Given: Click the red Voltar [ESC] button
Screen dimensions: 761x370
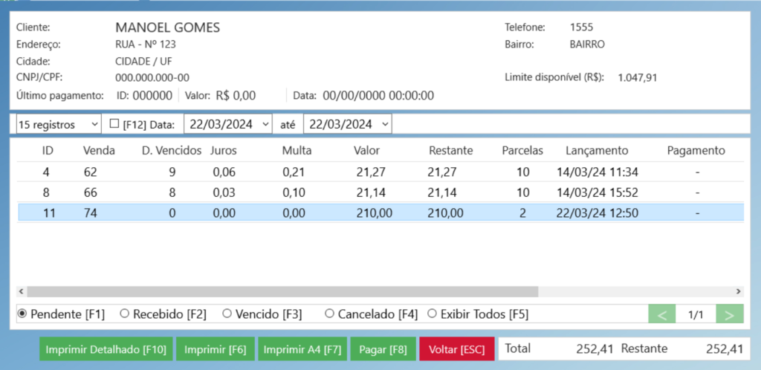Looking at the screenshot, I should pos(457,349).
